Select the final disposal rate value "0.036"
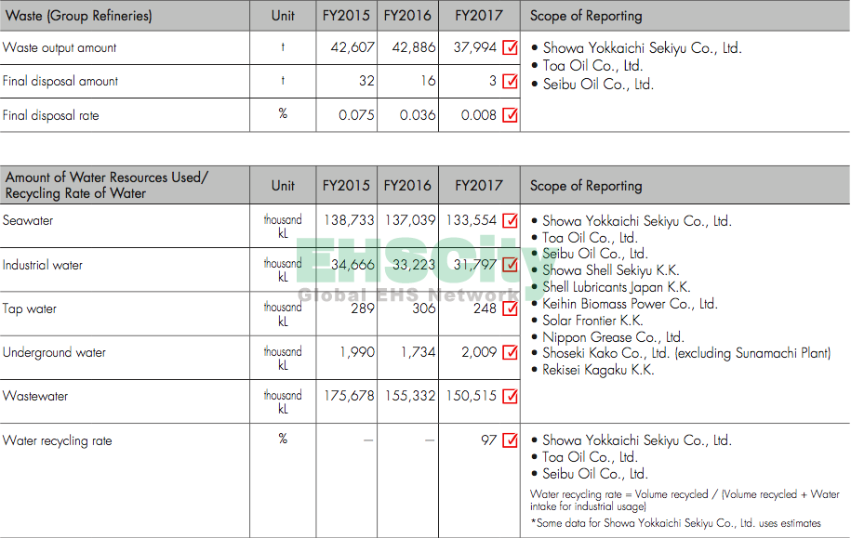This screenshot has height=538, width=851. [418, 115]
